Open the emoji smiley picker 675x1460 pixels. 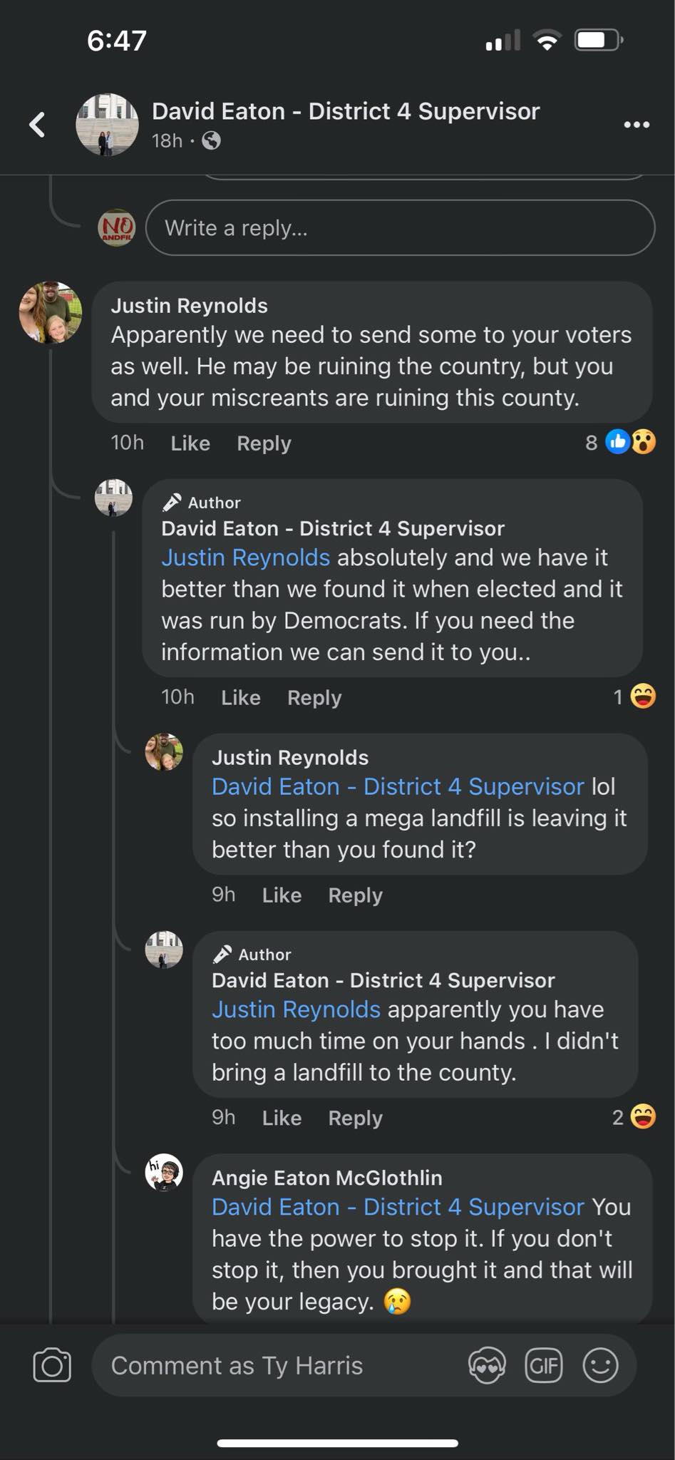click(x=600, y=1365)
